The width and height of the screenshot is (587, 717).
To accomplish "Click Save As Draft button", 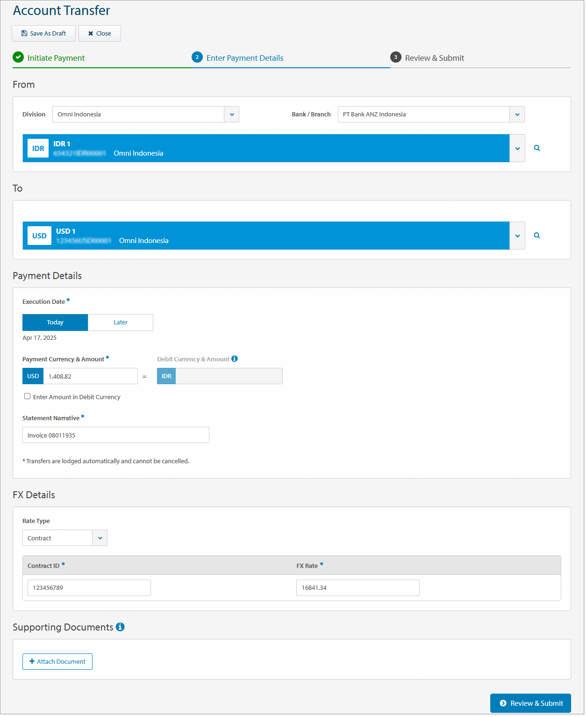I will coord(43,34).
